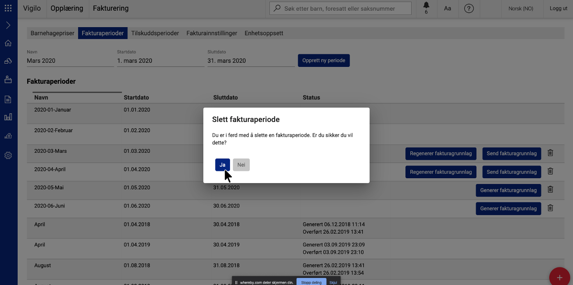Open the Fakturainnstillinger tab

click(x=212, y=33)
